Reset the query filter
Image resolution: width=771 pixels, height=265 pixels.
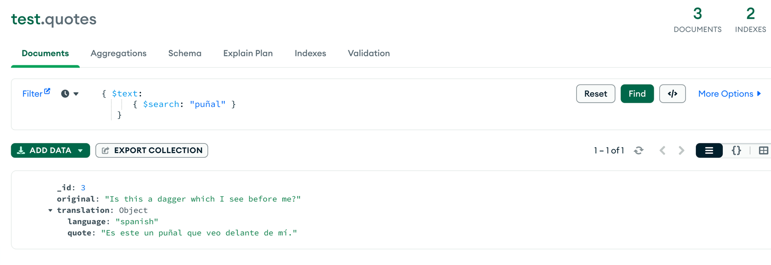tap(595, 94)
